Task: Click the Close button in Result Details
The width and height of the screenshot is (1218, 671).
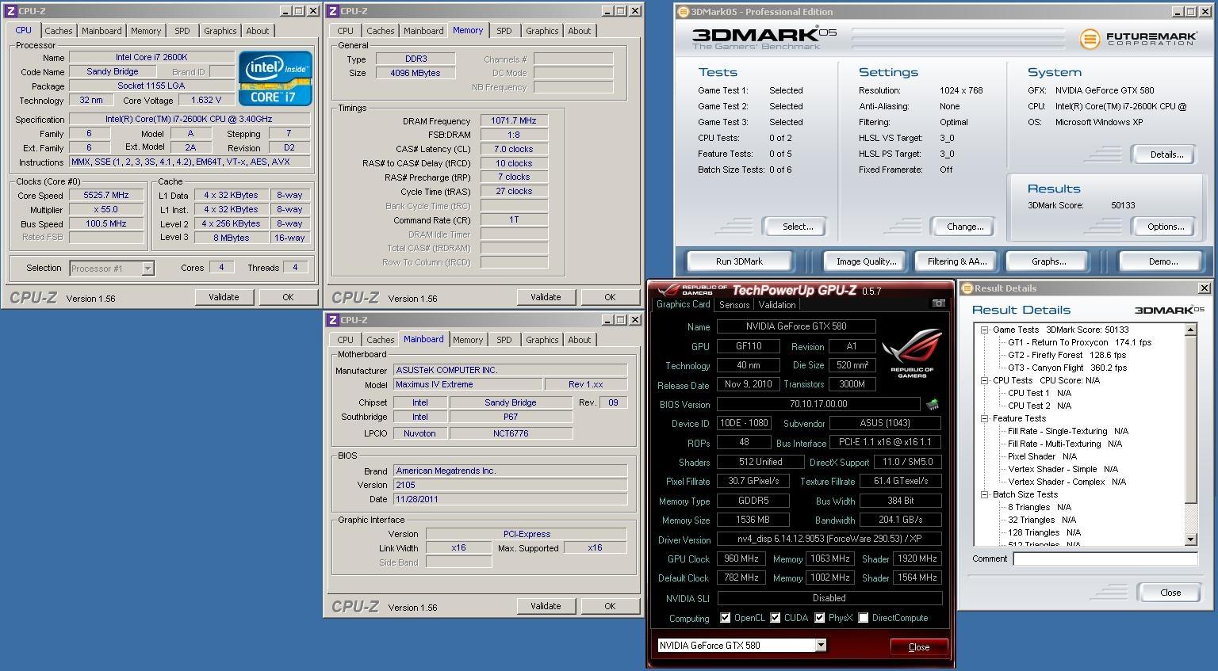Action: coord(1170,593)
